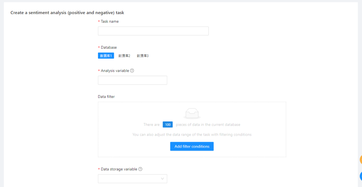Click the Task name field label
The width and height of the screenshot is (362, 187).
pyautogui.click(x=110, y=21)
